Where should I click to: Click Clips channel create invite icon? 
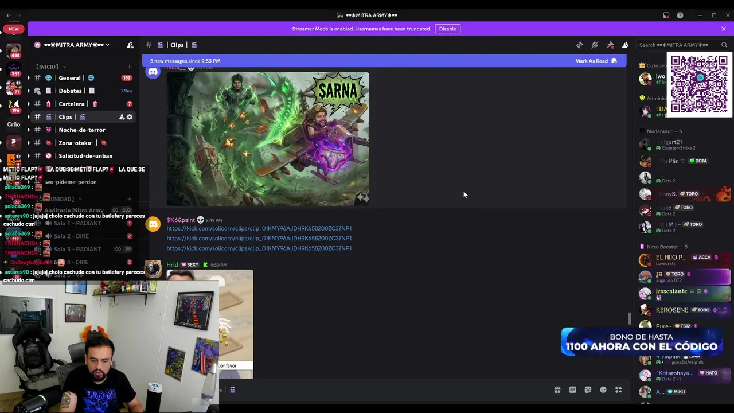pos(122,117)
